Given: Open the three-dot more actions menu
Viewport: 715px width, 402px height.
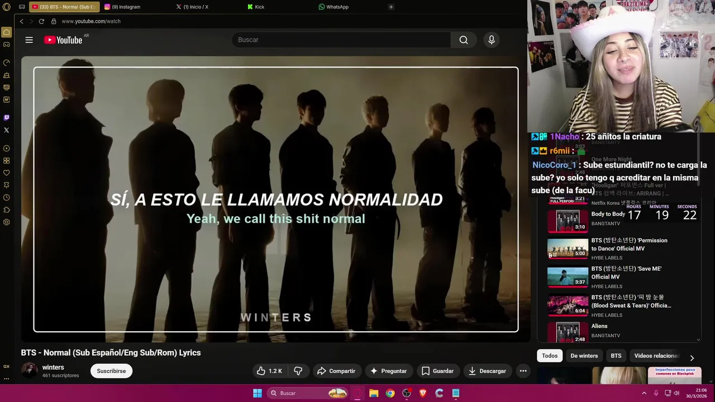Looking at the screenshot, I should [523, 371].
